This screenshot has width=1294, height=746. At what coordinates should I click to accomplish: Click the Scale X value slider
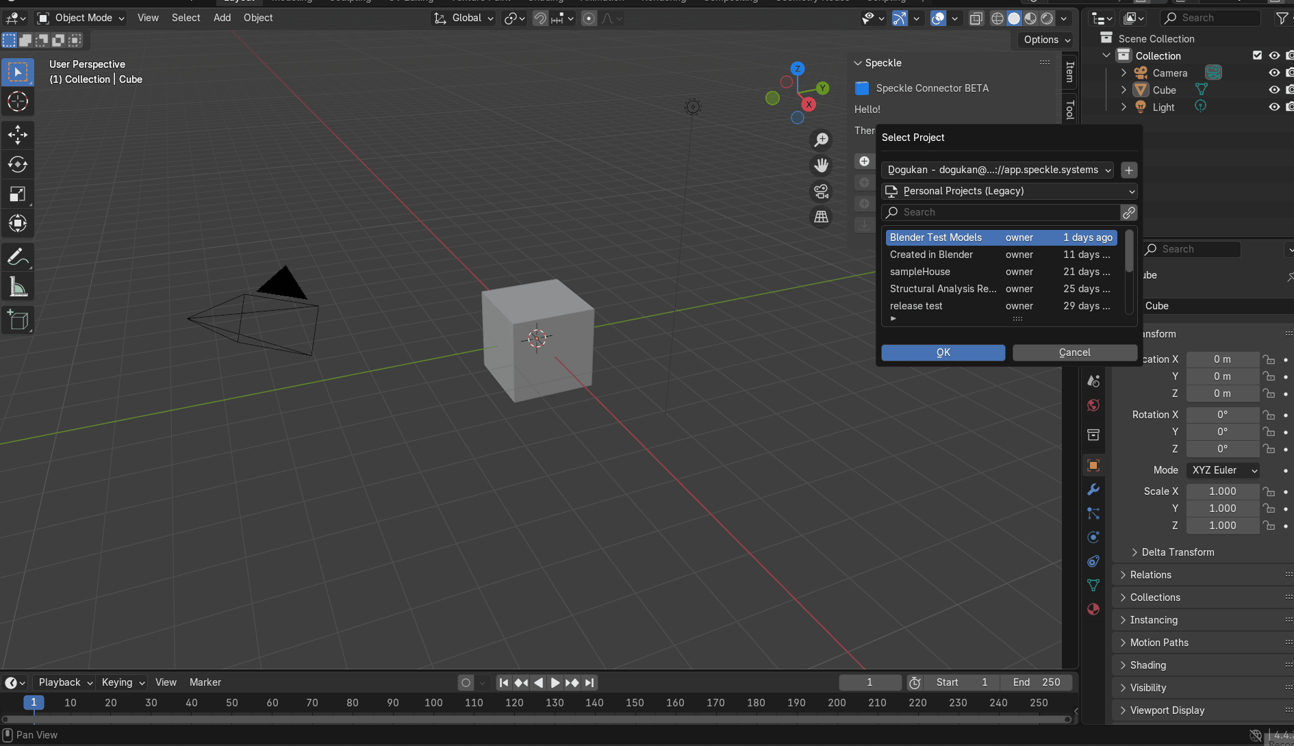tap(1223, 491)
